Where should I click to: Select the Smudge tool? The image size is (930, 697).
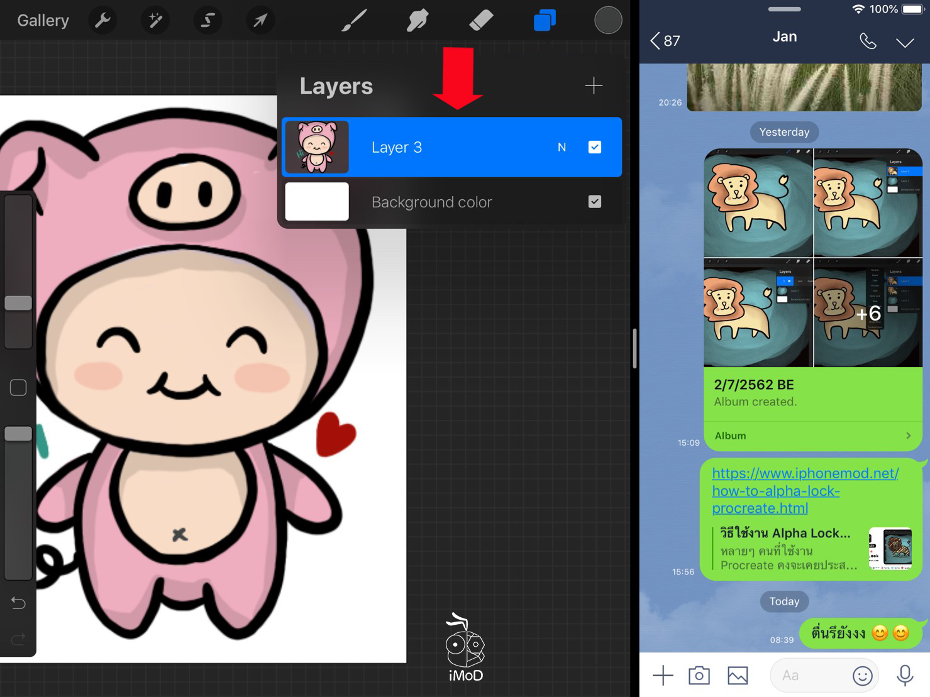pos(418,21)
